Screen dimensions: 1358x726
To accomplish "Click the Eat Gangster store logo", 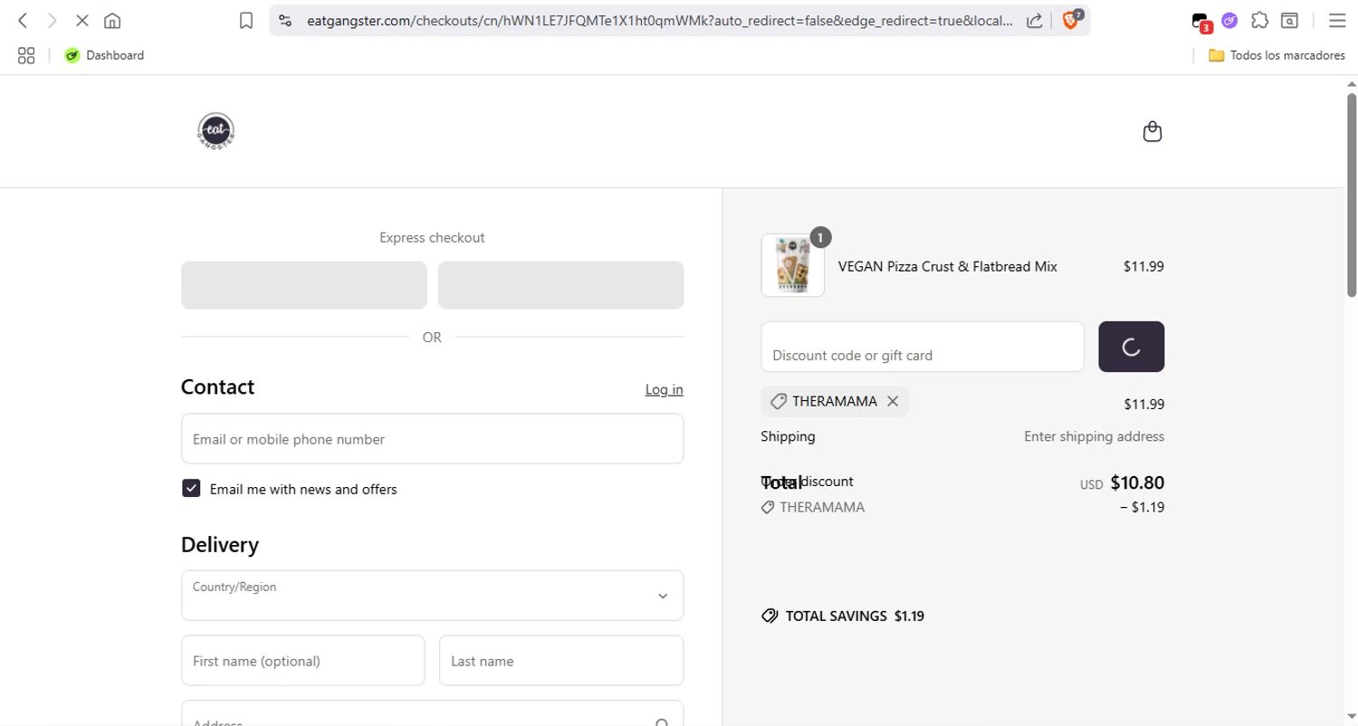I will pyautogui.click(x=216, y=131).
